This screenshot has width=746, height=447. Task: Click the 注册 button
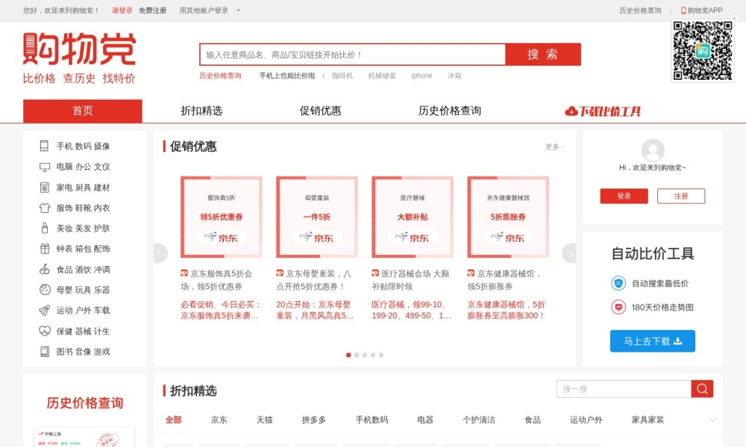tap(681, 196)
